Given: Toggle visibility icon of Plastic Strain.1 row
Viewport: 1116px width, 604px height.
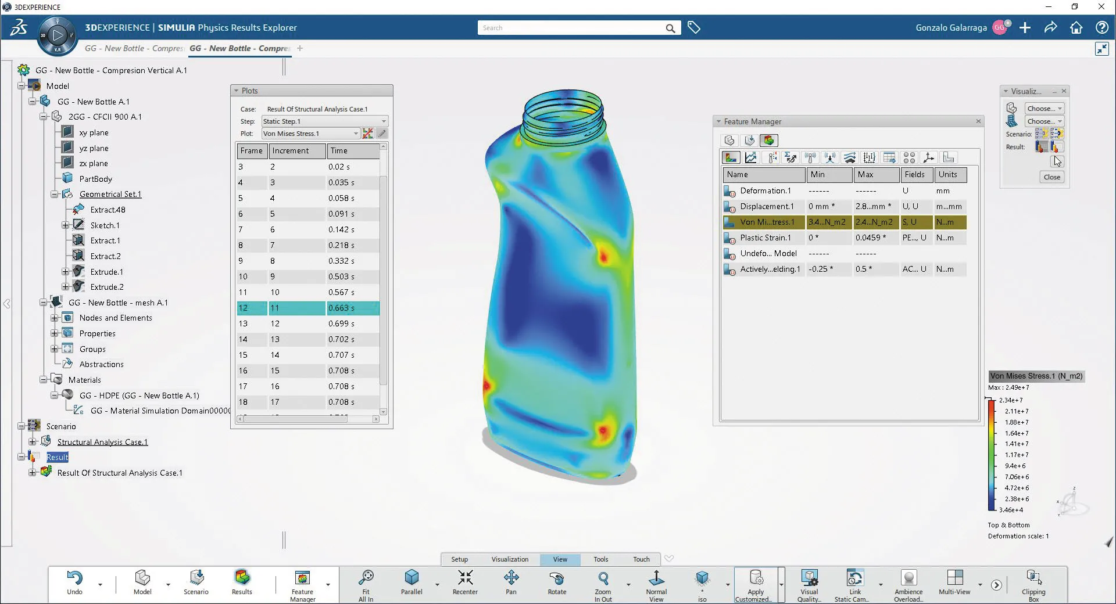Looking at the screenshot, I should 729,238.
